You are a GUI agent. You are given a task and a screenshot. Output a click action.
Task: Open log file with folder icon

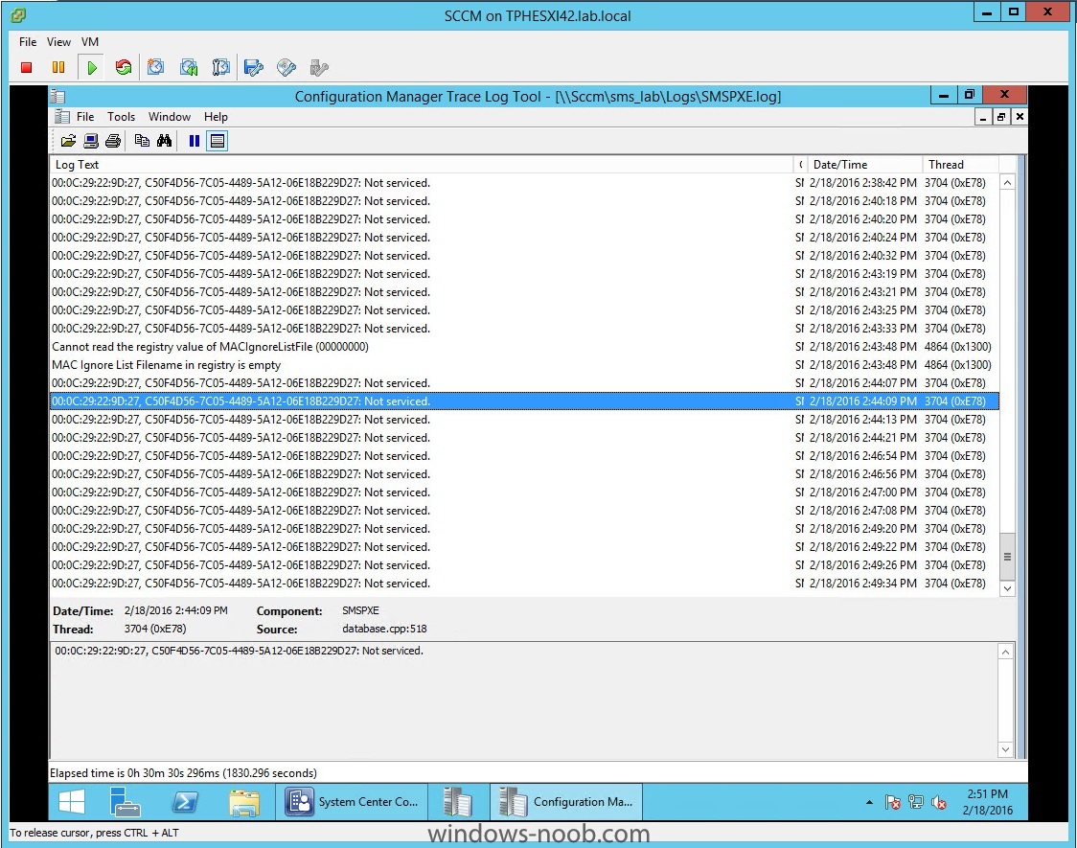[68, 141]
